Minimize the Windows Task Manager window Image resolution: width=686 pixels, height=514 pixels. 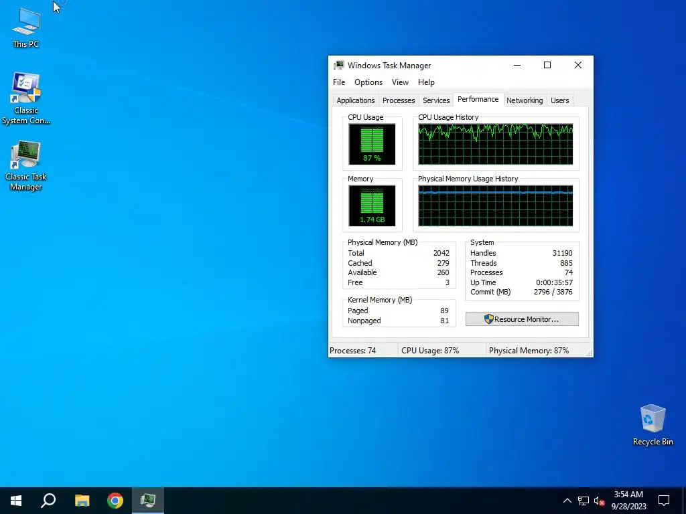click(517, 65)
